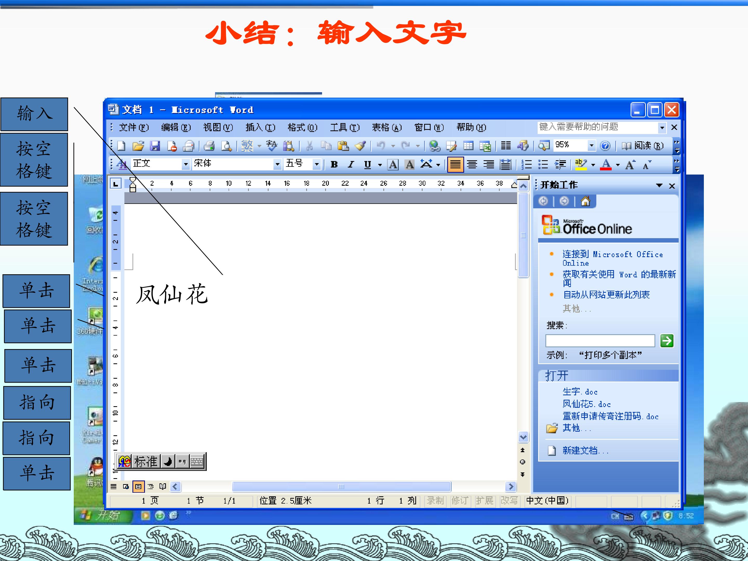This screenshot has height=561, width=748.
Task: Open the 凤仙花5.doc recent file link
Action: pos(586,404)
